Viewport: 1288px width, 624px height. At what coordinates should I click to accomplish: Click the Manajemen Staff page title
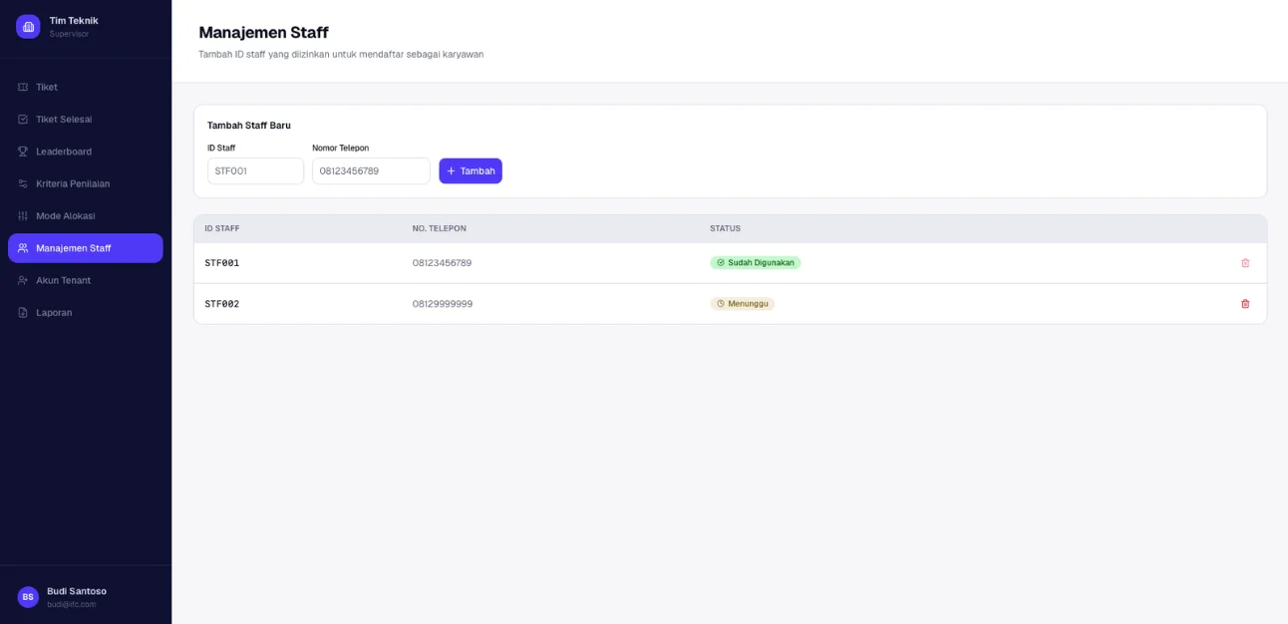point(263,33)
